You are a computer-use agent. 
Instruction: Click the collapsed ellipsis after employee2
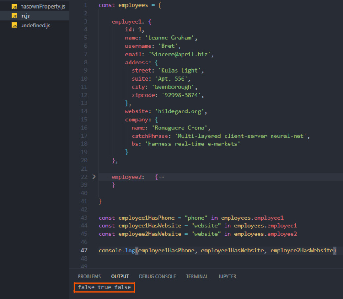click(162, 177)
